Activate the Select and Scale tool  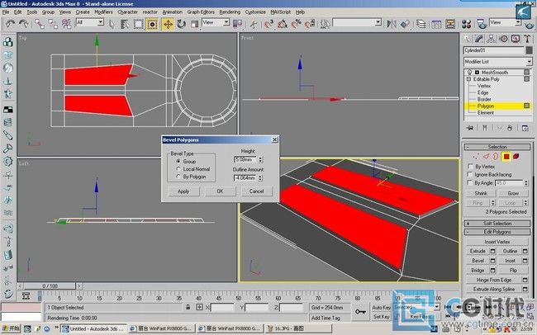(194, 24)
